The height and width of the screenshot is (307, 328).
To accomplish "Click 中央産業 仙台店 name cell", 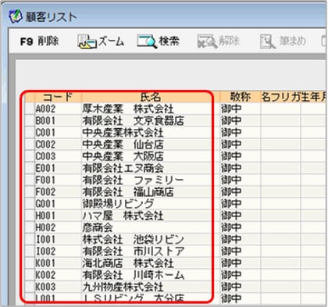I will pos(123,145).
